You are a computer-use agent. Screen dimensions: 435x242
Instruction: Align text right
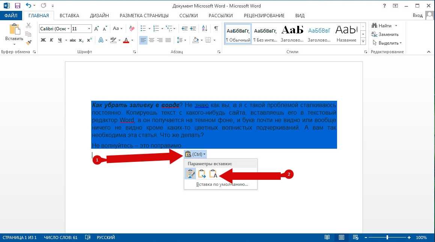(x=160, y=40)
